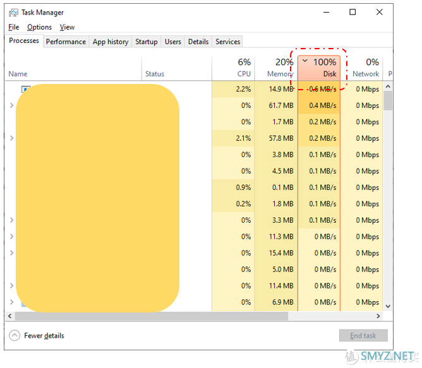Expand the process row with 61.7 MB memory
Screen dimensions: 422x368
coord(11,105)
